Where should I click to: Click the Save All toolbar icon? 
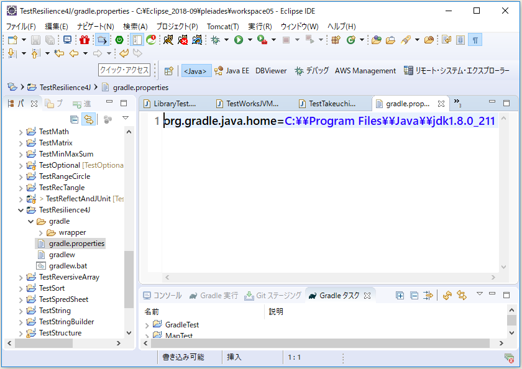click(50, 40)
